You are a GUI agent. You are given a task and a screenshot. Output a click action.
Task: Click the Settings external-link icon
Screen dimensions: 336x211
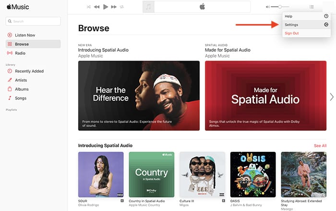[326, 25]
